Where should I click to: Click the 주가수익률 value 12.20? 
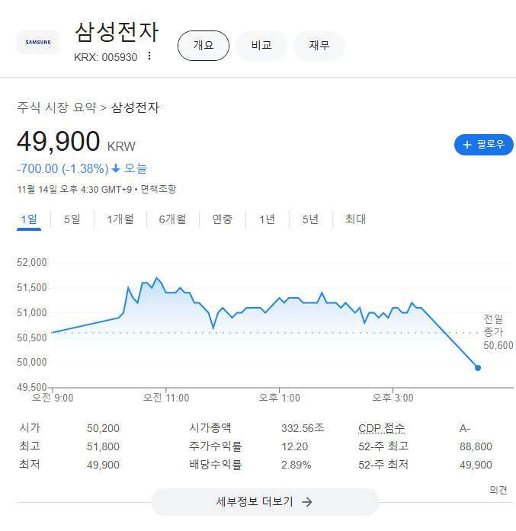pos(294,446)
